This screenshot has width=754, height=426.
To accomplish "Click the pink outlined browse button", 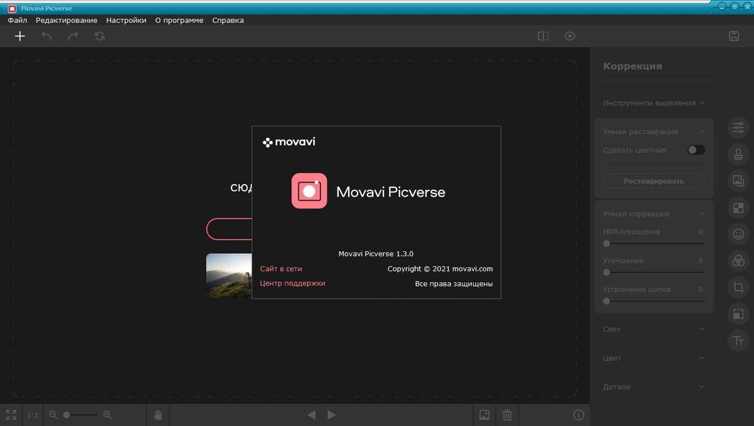I will pos(229,229).
